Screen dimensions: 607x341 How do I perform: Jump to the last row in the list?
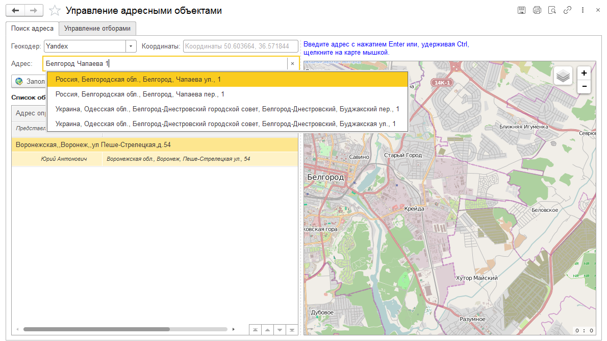pos(292,330)
